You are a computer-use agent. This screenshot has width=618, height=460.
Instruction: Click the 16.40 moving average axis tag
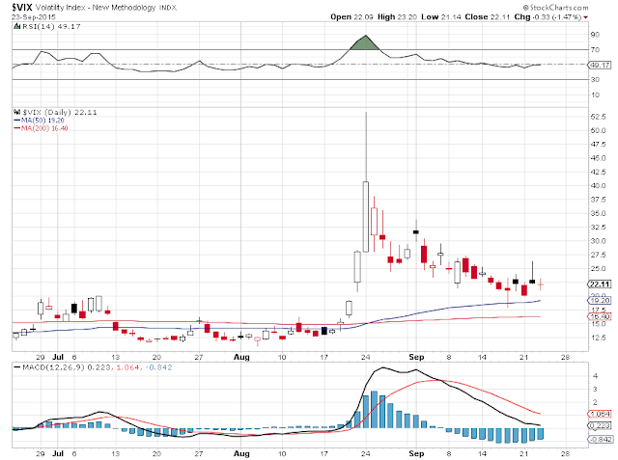point(600,316)
